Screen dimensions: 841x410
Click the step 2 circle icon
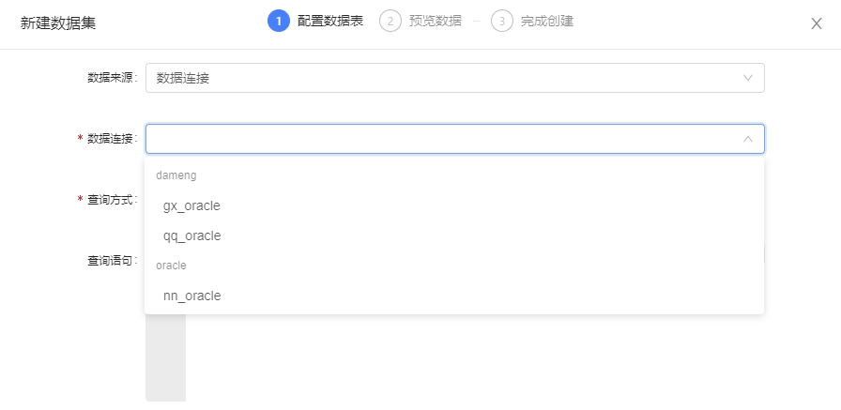[390, 21]
